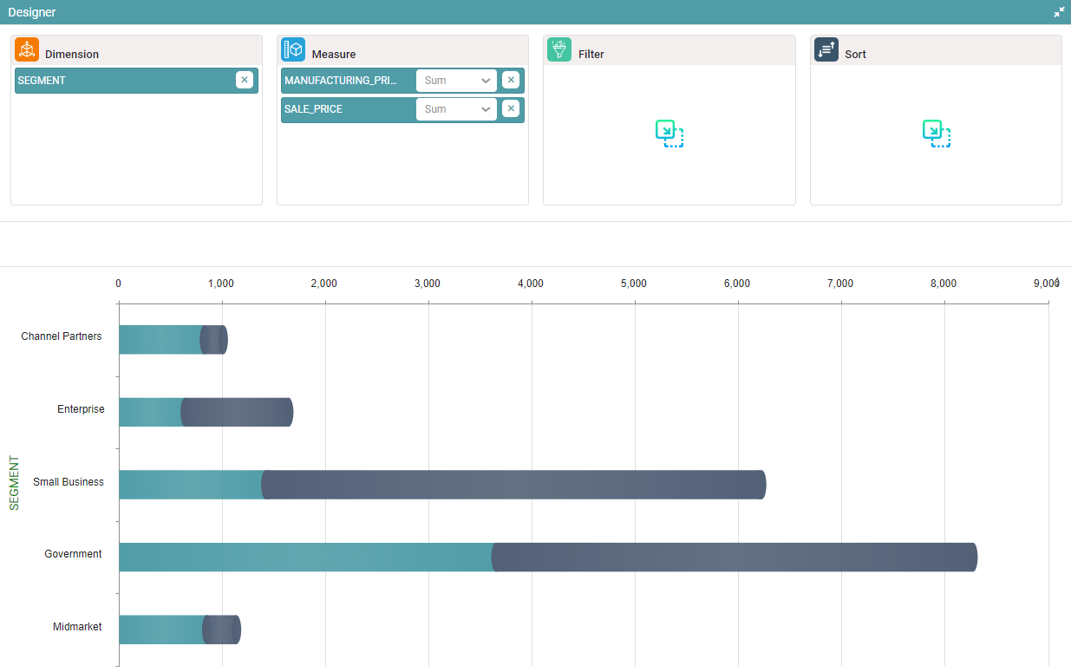Click the Channel Partners axis label
Screen dimensions: 1071x672
[x=62, y=336]
